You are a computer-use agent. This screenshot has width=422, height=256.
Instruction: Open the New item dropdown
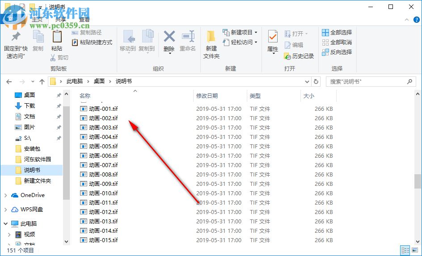[240, 33]
